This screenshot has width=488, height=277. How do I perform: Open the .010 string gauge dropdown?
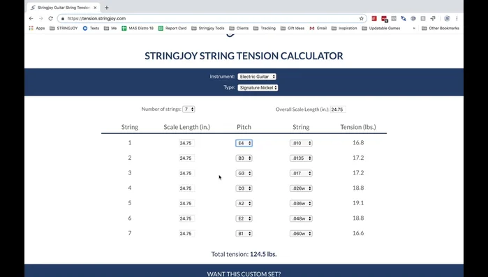pos(301,143)
